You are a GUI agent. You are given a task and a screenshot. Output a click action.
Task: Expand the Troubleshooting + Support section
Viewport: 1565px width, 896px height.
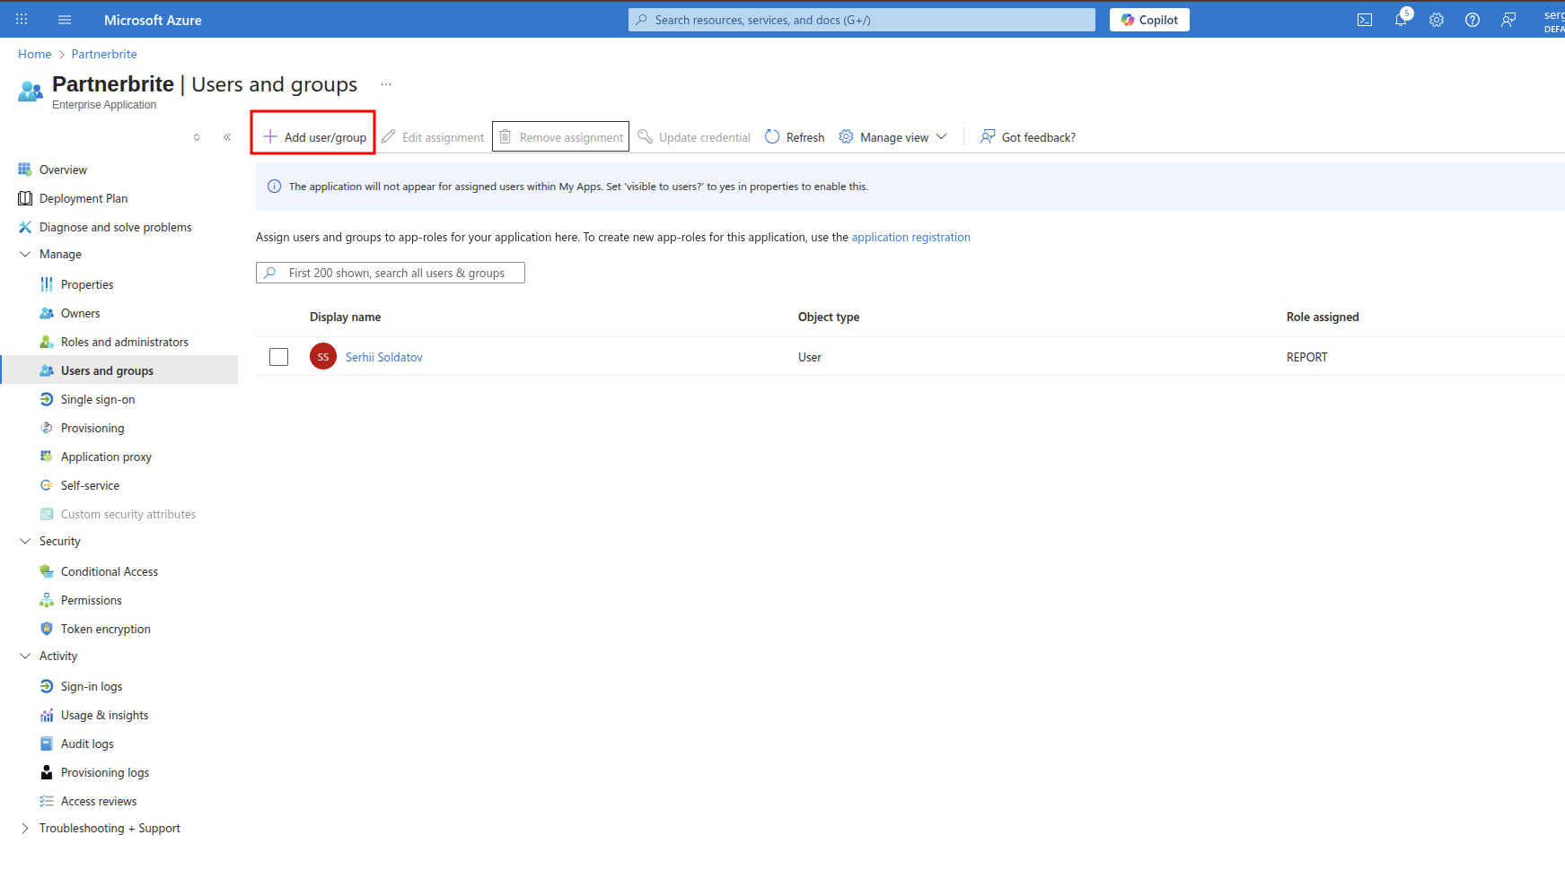(25, 828)
